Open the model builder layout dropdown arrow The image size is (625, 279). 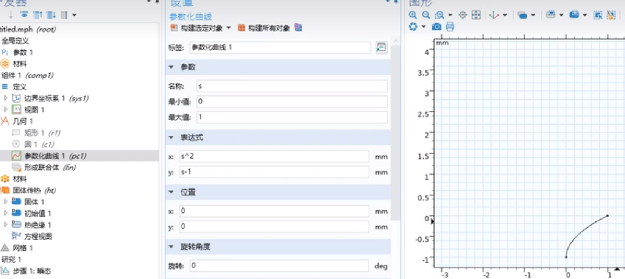click(74, 15)
